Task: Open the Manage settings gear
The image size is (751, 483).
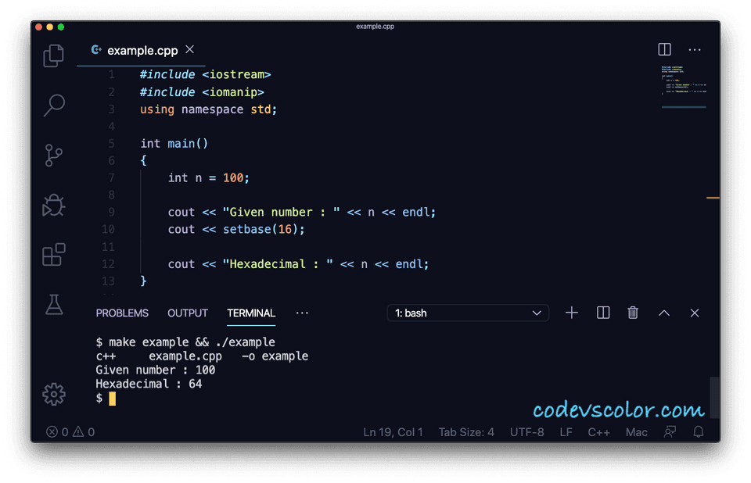Action: coord(53,395)
